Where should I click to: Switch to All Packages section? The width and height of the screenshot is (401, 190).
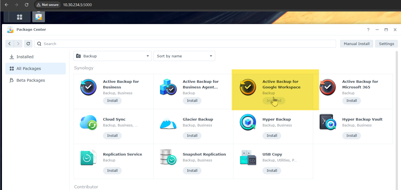[36, 69]
